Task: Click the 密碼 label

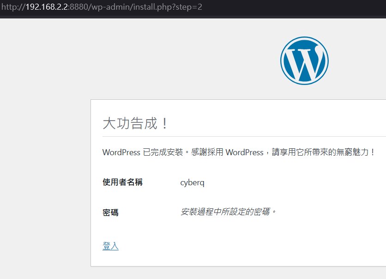Action: pyautogui.click(x=110, y=212)
